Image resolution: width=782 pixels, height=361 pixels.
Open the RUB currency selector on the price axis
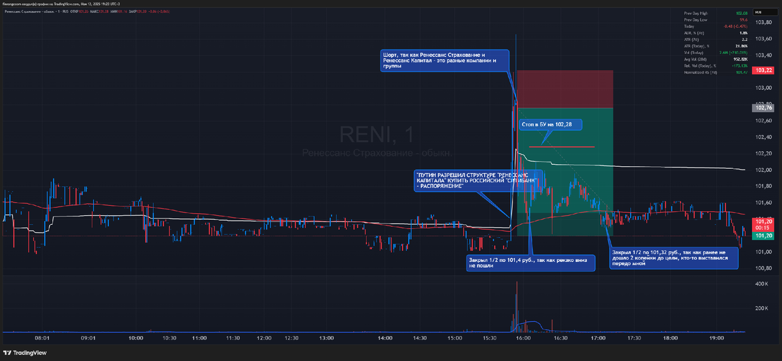point(765,12)
